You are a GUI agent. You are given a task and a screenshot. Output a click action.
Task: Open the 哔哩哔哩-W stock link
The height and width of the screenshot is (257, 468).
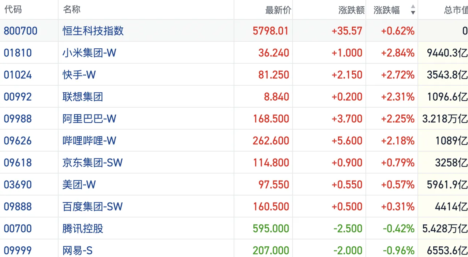89,141
